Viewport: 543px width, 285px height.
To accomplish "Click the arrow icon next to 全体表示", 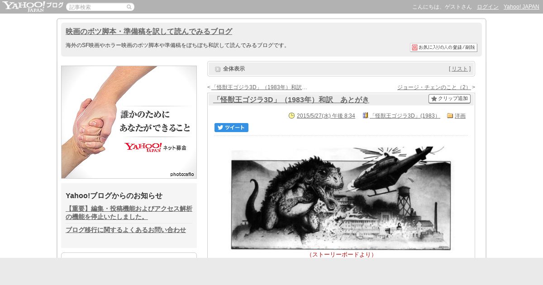I will pos(218,69).
